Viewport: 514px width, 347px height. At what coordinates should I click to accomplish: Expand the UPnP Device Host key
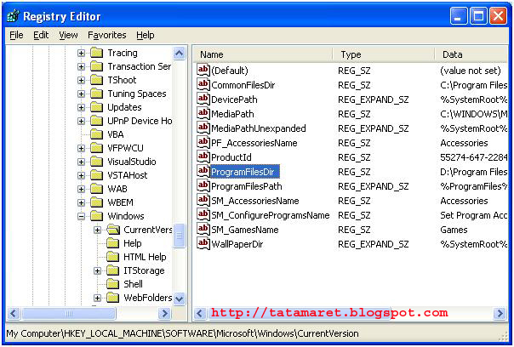[x=81, y=121]
